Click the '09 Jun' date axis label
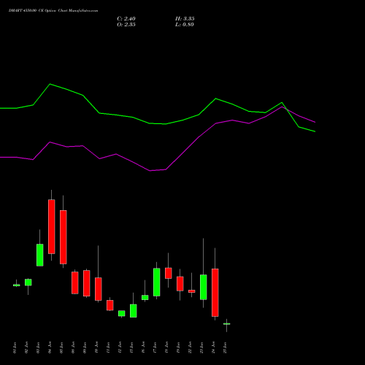Image resolution: width=365 pixels, height=365 pixels. (85, 347)
